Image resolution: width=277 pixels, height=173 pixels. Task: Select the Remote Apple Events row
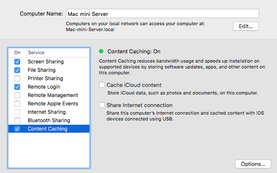pos(49,104)
